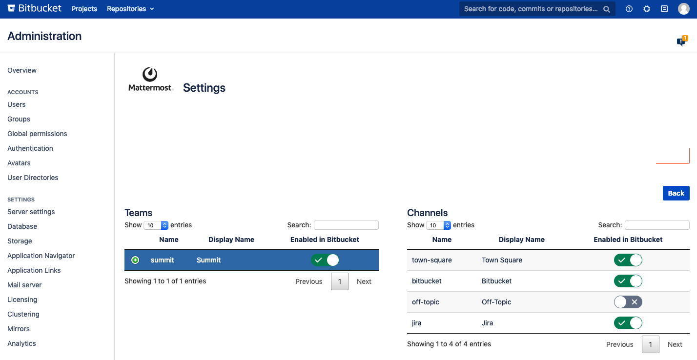Click the Mattermost logo
Screen dimensions: 697x360
(x=150, y=80)
